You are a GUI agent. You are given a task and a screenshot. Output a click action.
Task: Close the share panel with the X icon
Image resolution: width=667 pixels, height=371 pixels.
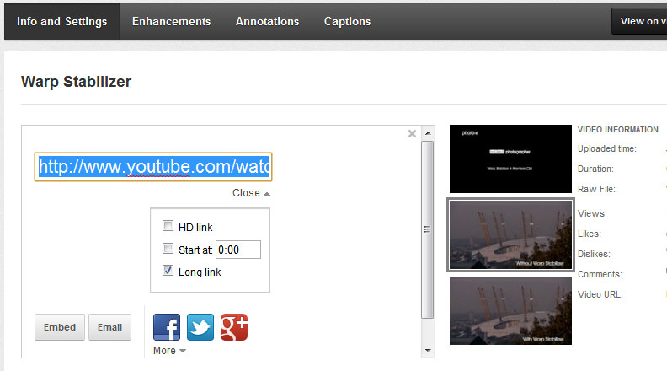point(412,134)
